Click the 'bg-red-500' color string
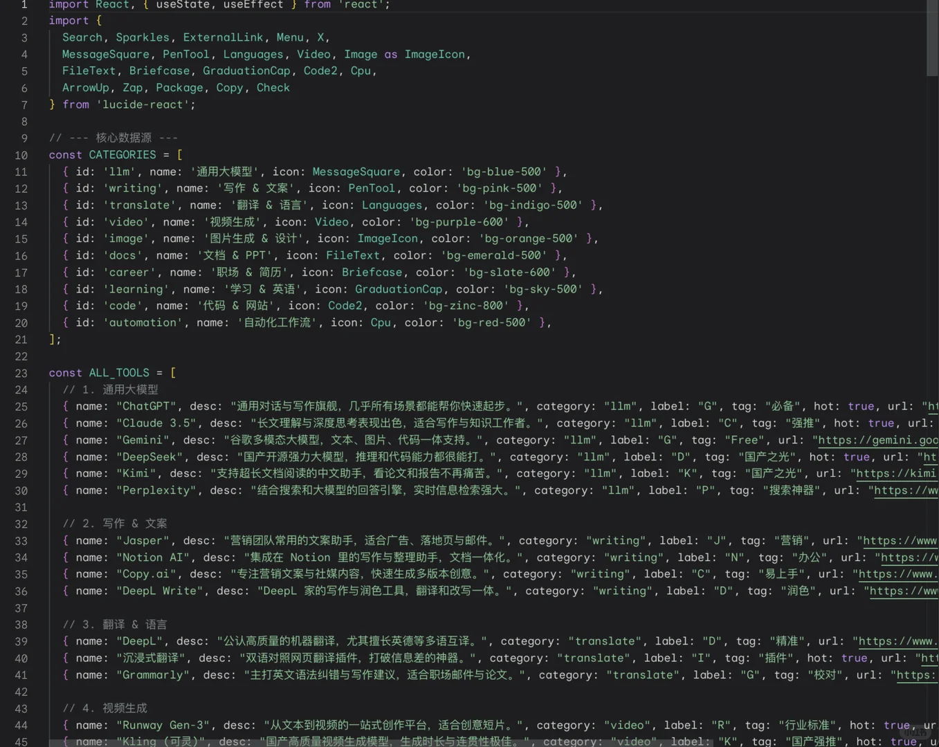 pos(492,322)
